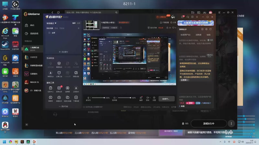Viewport: 259px width, 145px height.
Task: Open the 正版音乐 tool
Action: click(76, 89)
